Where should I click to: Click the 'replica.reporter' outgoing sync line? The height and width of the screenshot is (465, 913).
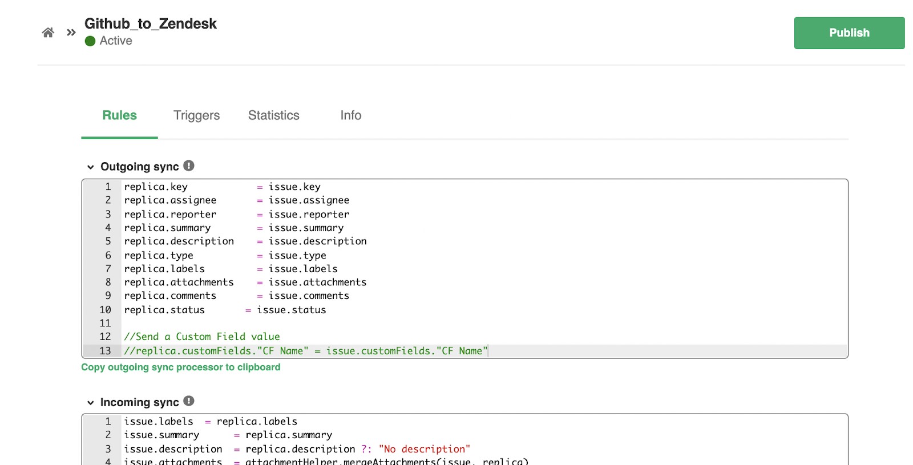237,214
